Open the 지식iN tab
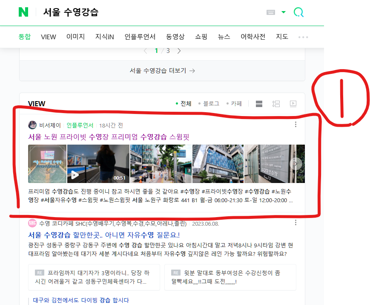 (x=105, y=37)
